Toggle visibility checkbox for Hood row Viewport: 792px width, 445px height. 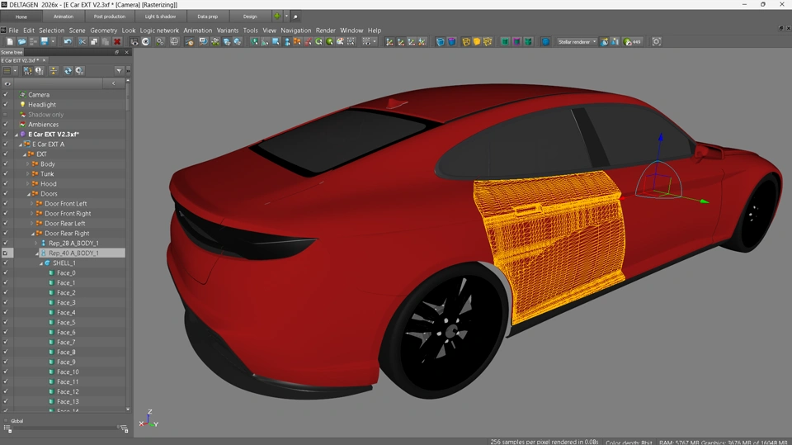tap(6, 183)
